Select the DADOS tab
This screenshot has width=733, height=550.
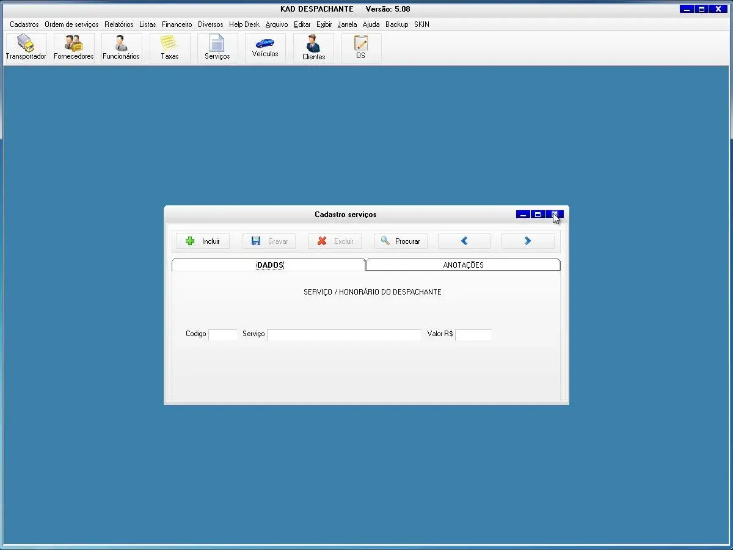pyautogui.click(x=269, y=265)
